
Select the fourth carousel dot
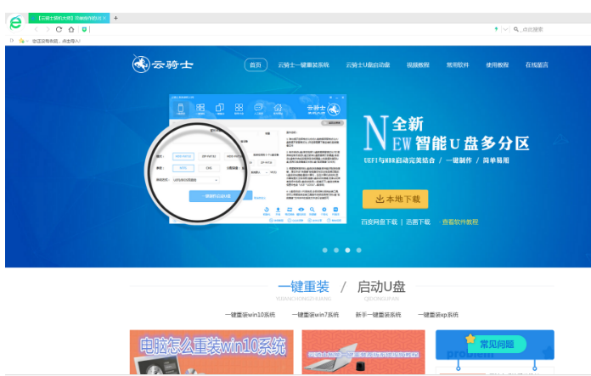(359, 250)
